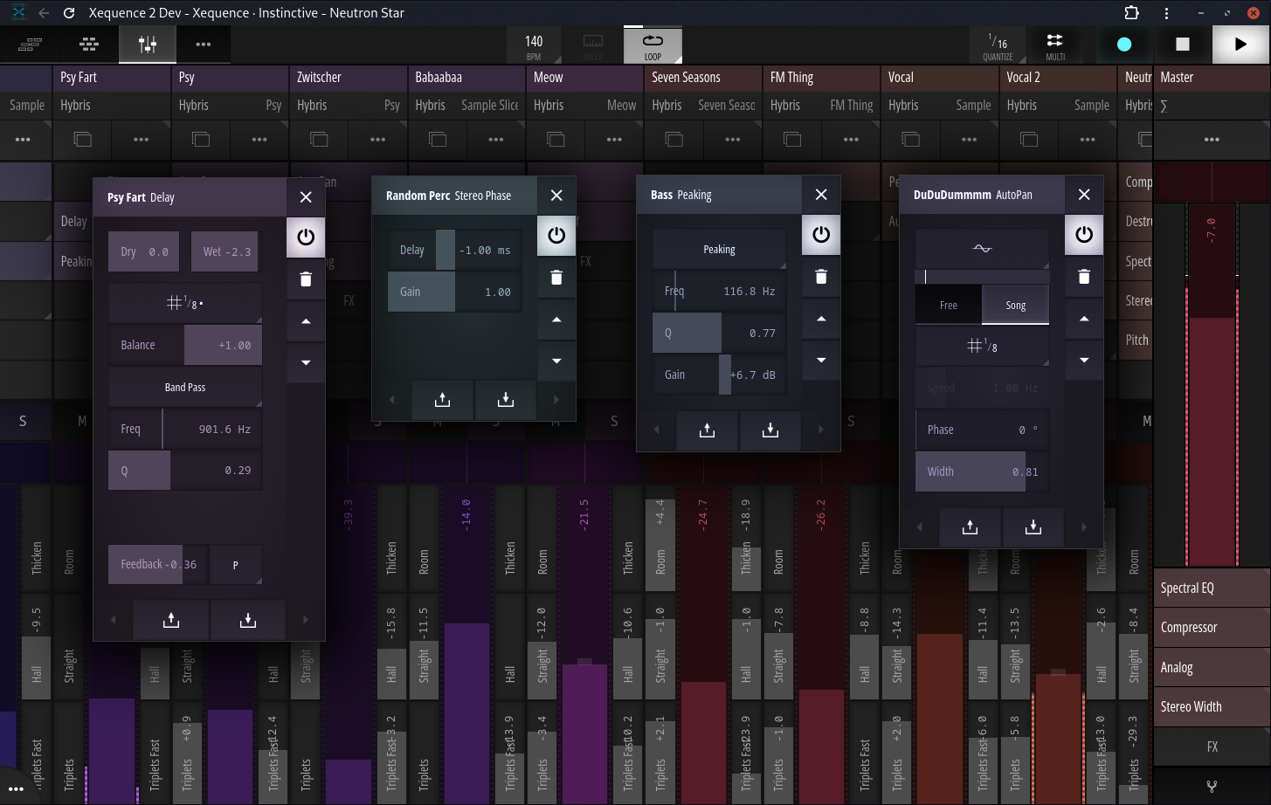Select Free mode in AutoPan
This screenshot has height=805, width=1271.
coord(949,305)
